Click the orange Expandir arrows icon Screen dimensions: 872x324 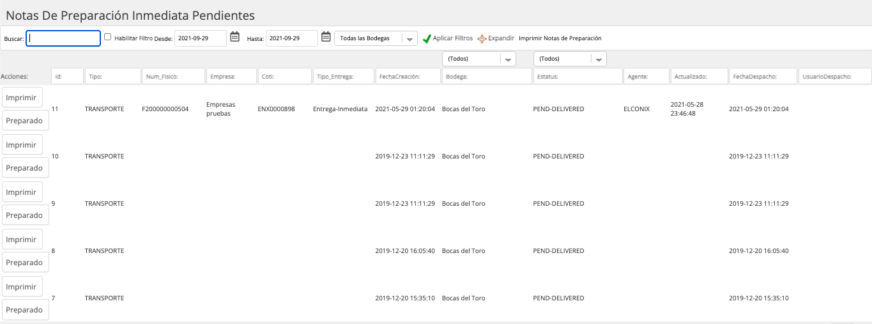pyautogui.click(x=482, y=39)
